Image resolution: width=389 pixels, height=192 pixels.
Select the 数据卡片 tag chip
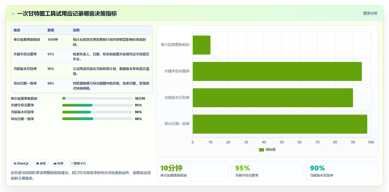tap(78, 163)
